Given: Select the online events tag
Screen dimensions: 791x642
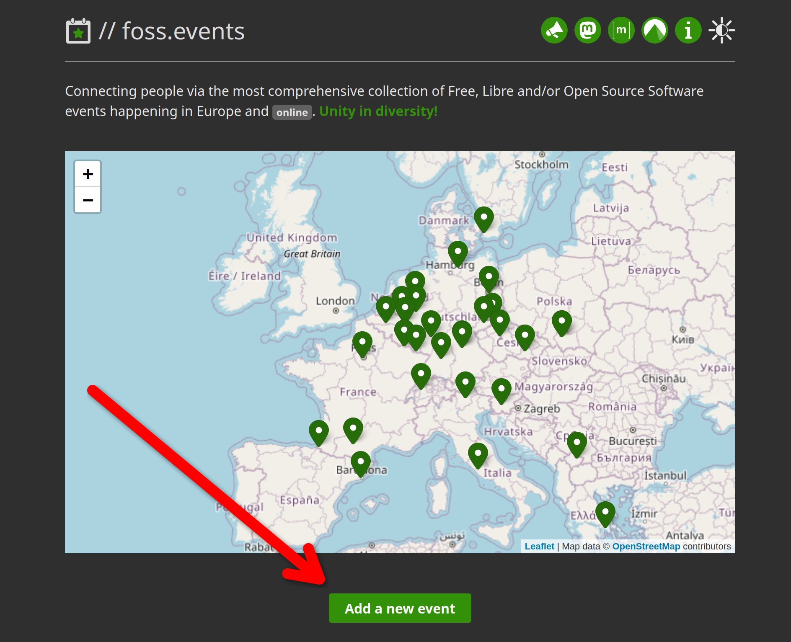Looking at the screenshot, I should (292, 112).
